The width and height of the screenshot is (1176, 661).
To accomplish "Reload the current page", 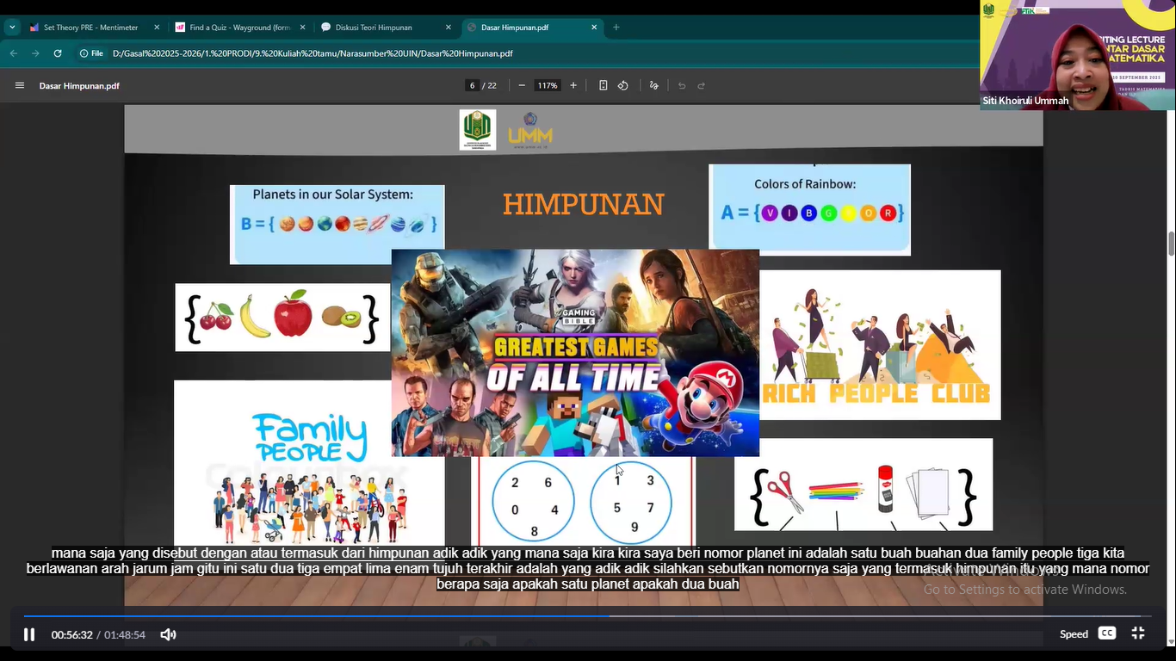I will pyautogui.click(x=58, y=53).
